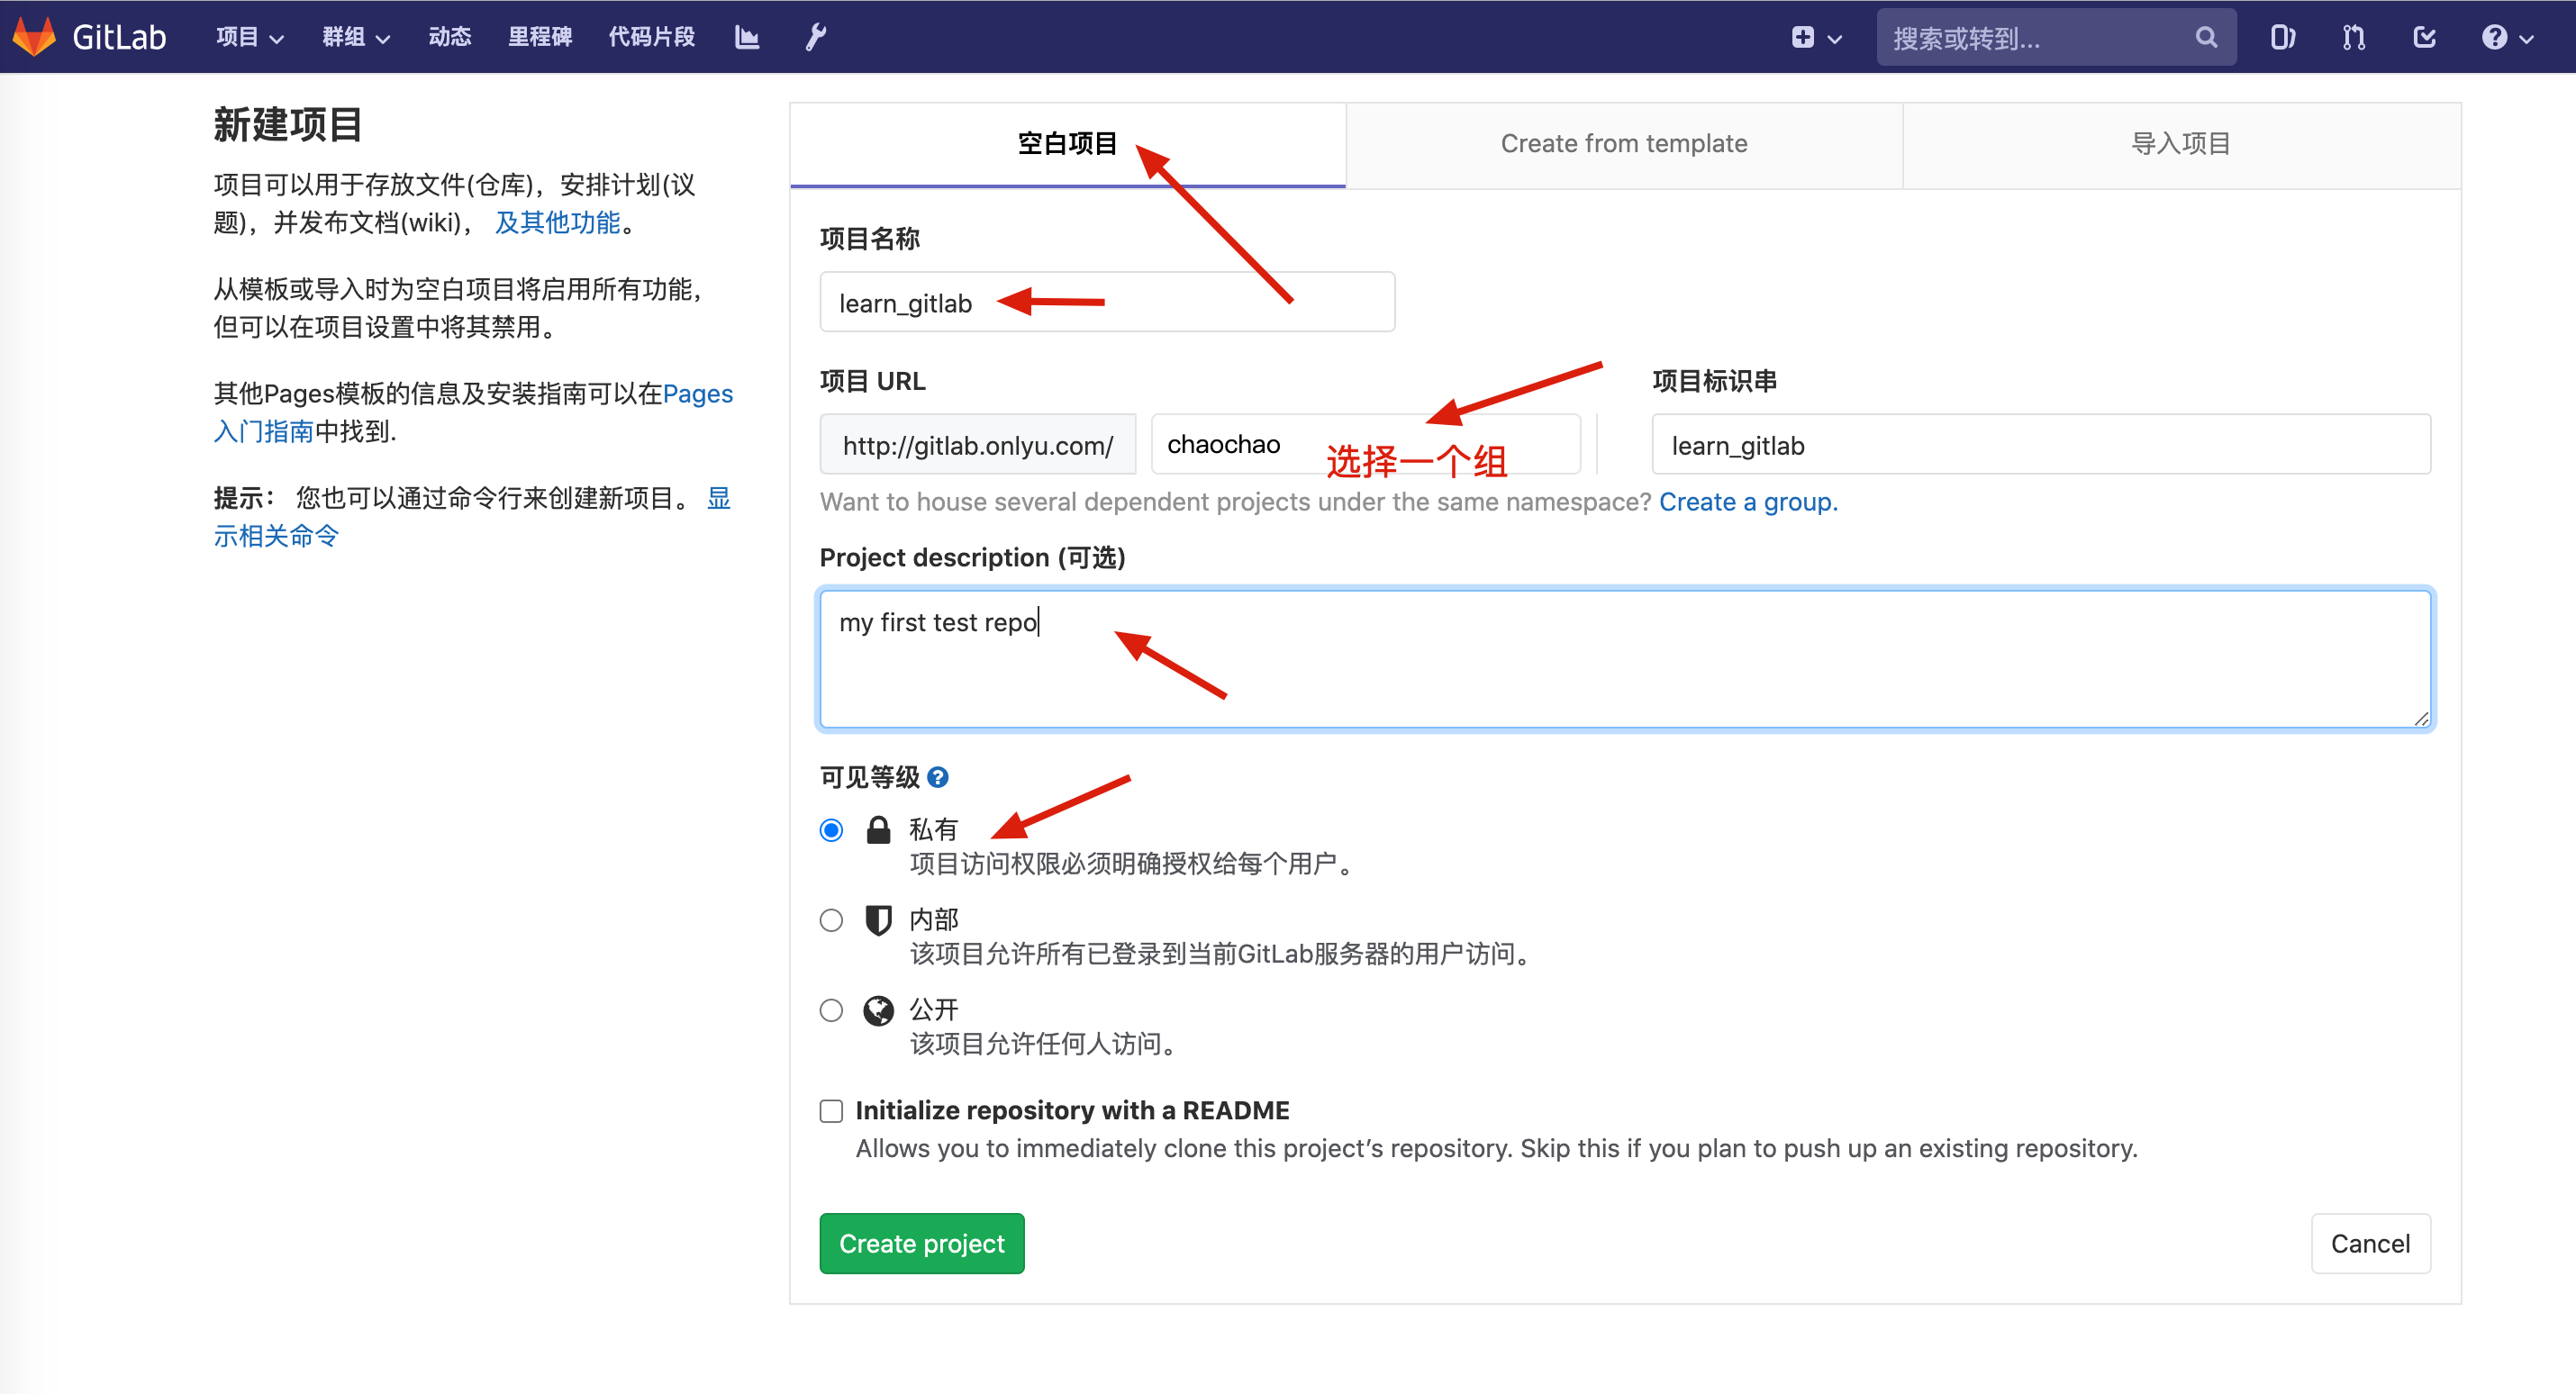
Task: Open the instance statistics chart icon
Action: coord(747,37)
